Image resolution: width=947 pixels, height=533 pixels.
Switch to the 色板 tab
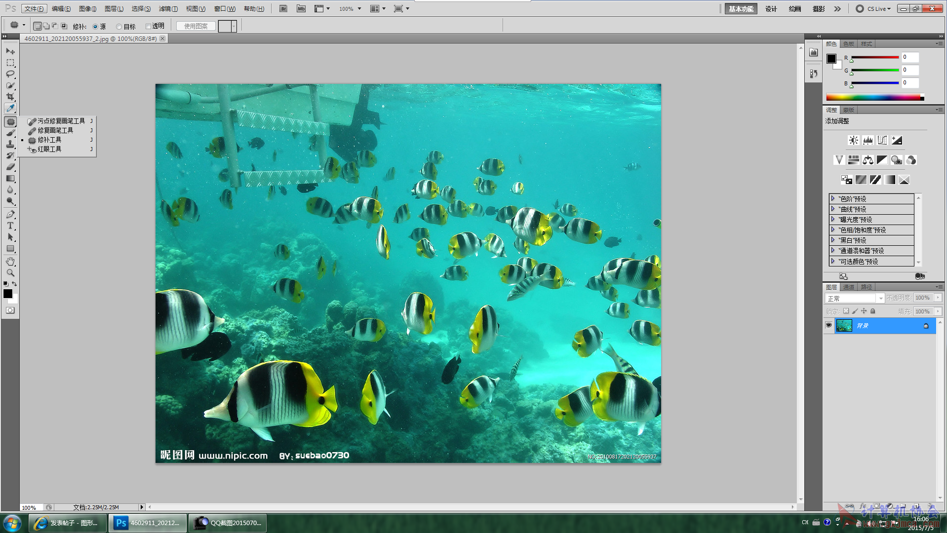coord(849,44)
